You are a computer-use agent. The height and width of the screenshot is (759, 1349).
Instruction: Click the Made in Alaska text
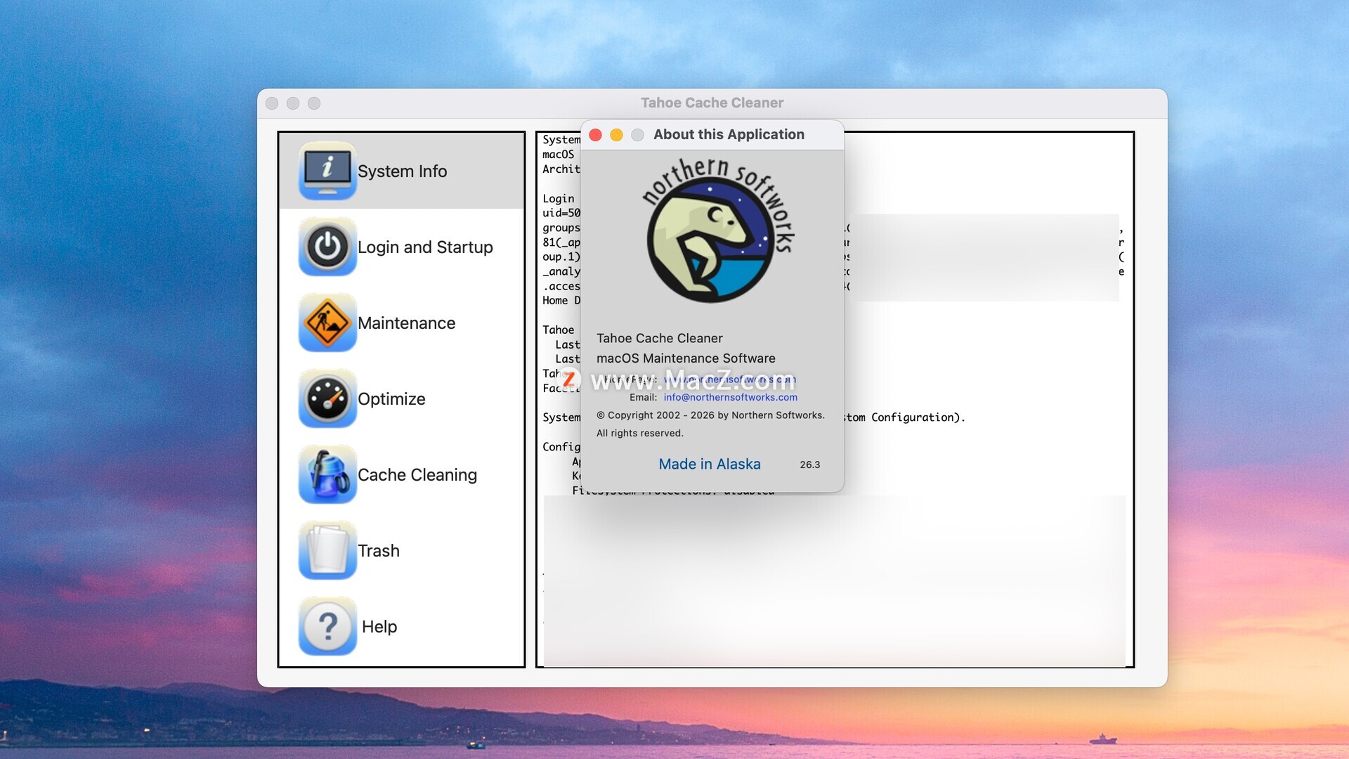tap(709, 464)
